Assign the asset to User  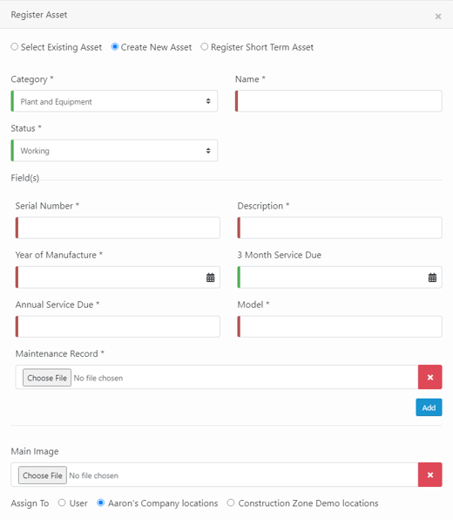point(62,503)
